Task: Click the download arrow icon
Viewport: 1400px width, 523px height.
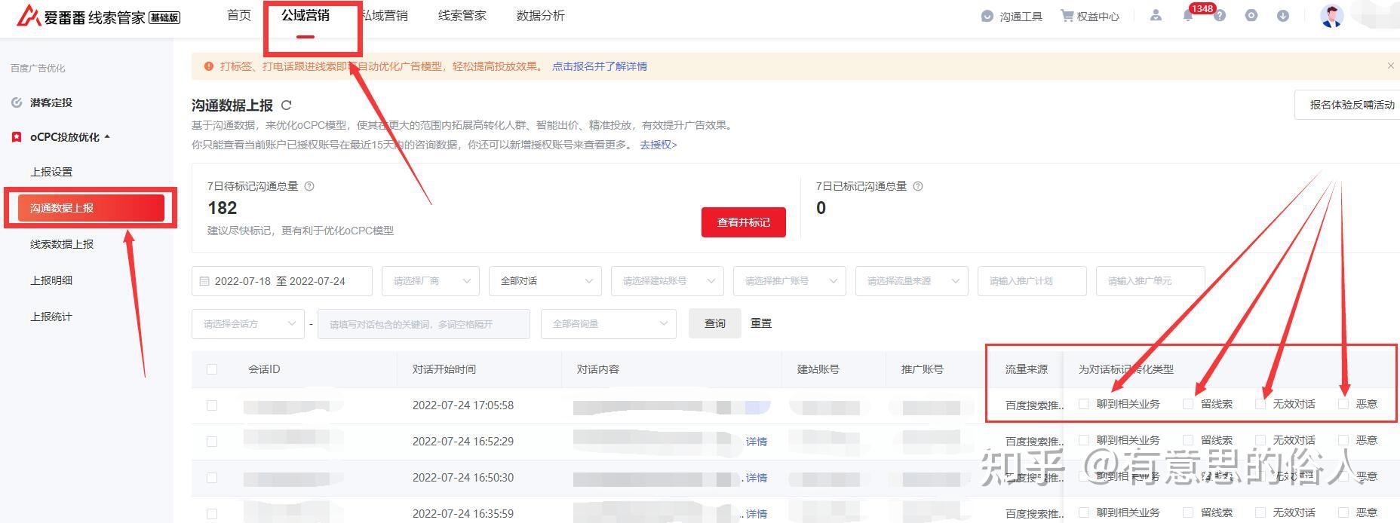Action: (1283, 16)
